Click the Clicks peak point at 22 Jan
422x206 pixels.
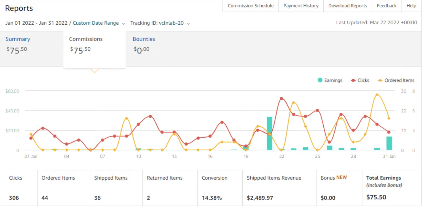pos(281,99)
